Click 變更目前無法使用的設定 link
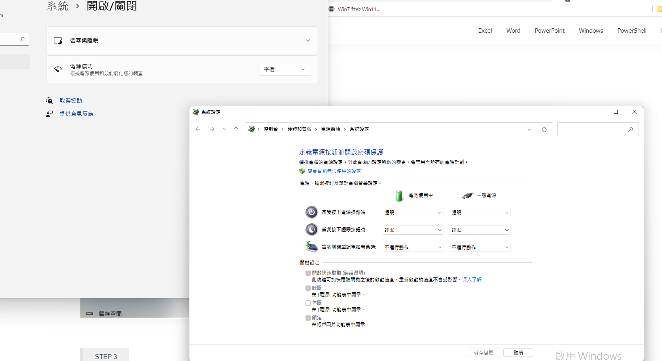This screenshot has height=361, width=662. 334,171
